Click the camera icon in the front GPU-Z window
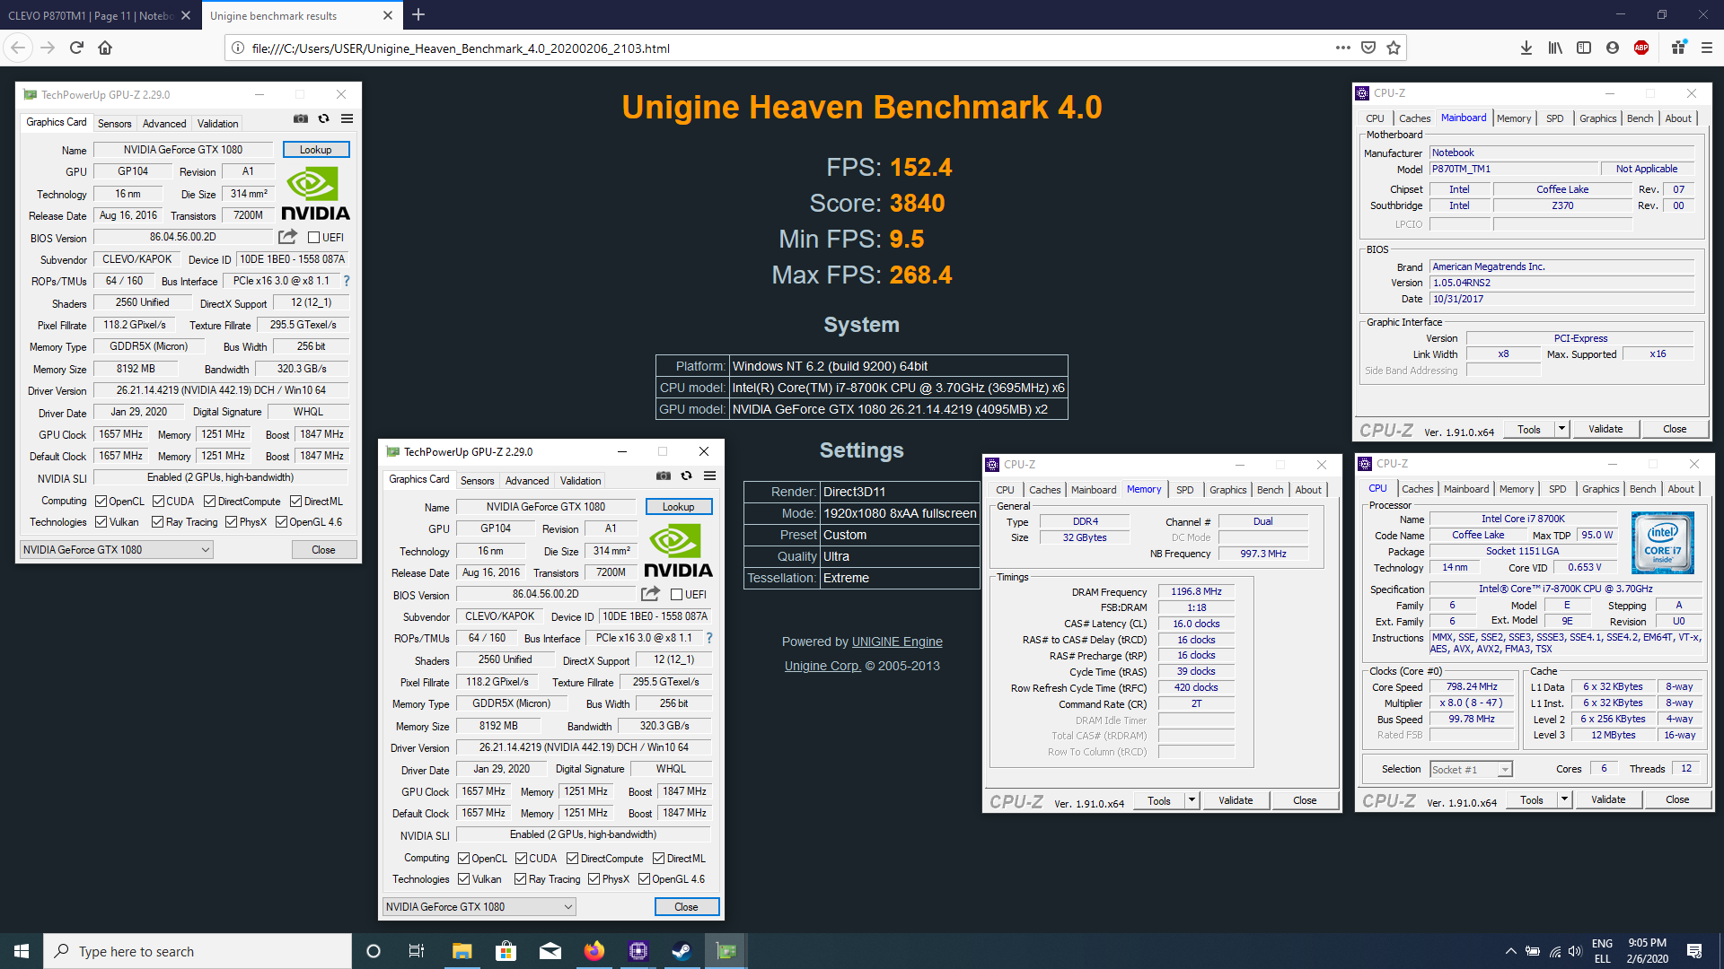 pyautogui.click(x=664, y=476)
